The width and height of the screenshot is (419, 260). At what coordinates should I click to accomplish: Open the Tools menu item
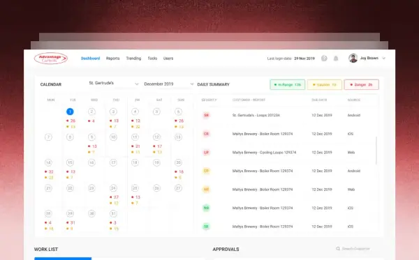[152, 58]
